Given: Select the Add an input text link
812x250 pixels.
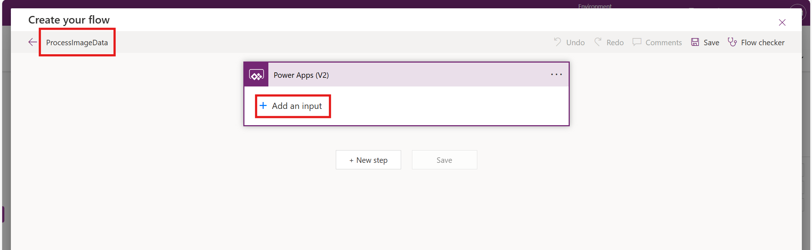Looking at the screenshot, I should (x=297, y=106).
